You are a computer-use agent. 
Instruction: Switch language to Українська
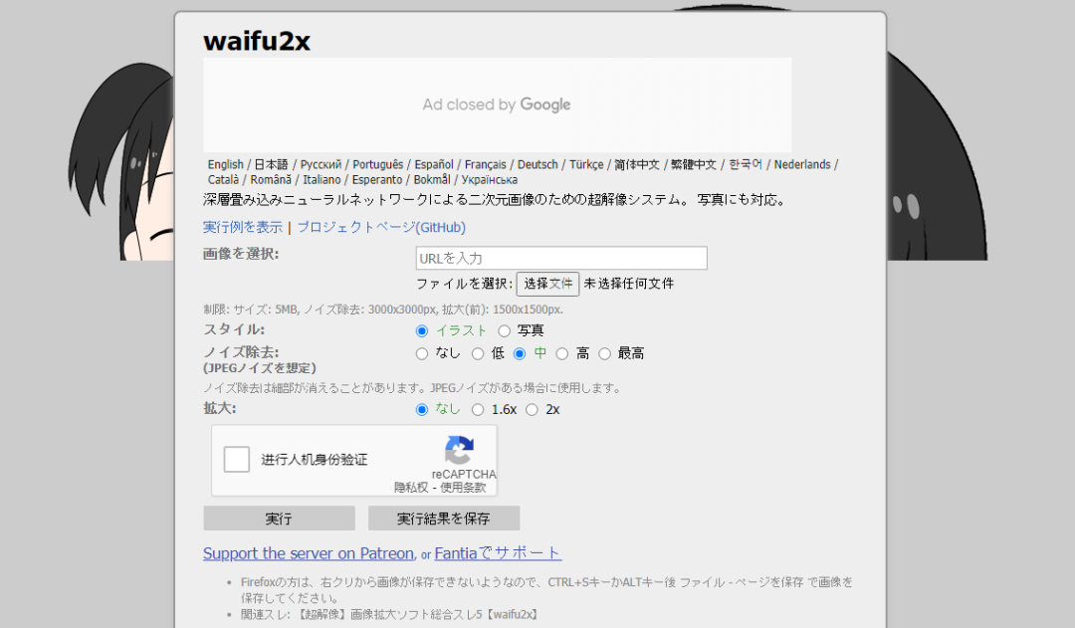pyautogui.click(x=490, y=179)
